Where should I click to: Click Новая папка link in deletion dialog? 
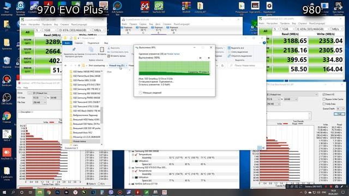173,54
